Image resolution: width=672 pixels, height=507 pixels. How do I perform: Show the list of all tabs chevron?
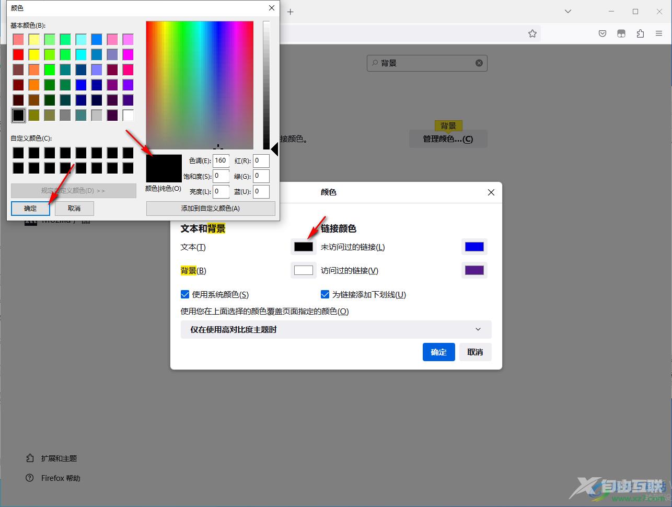pyautogui.click(x=568, y=11)
